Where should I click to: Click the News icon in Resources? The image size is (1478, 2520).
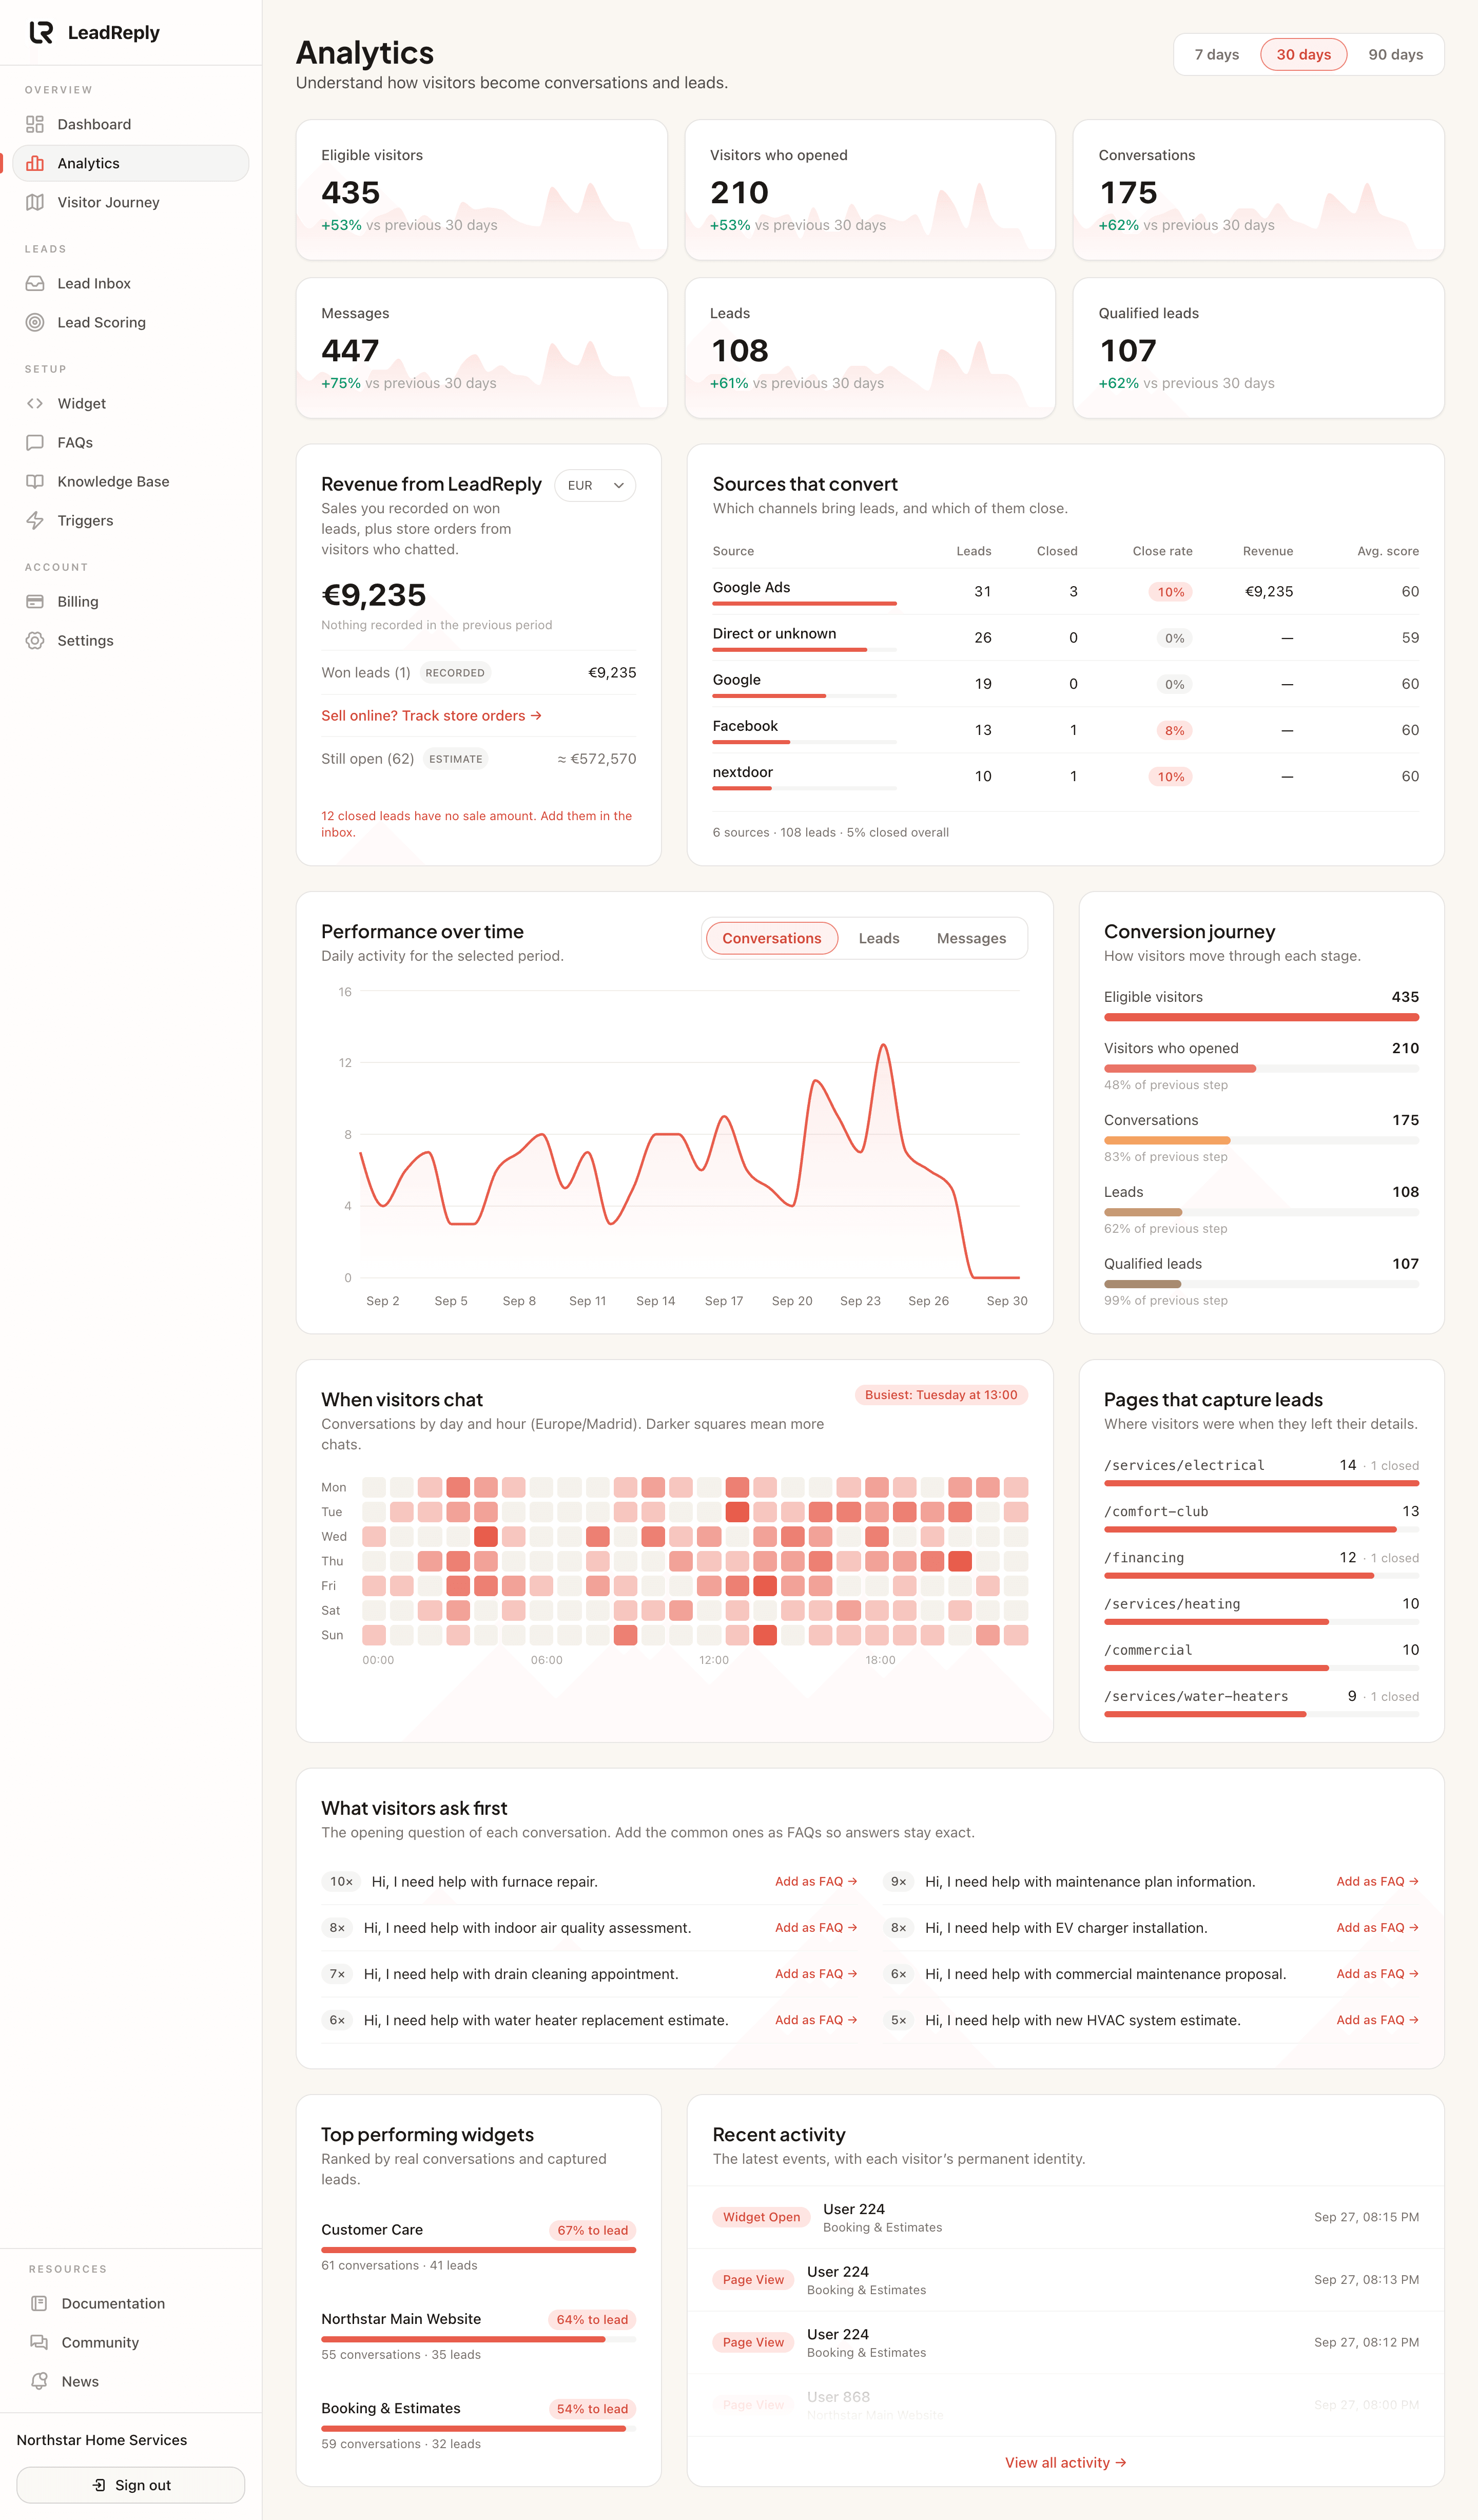point(39,2381)
